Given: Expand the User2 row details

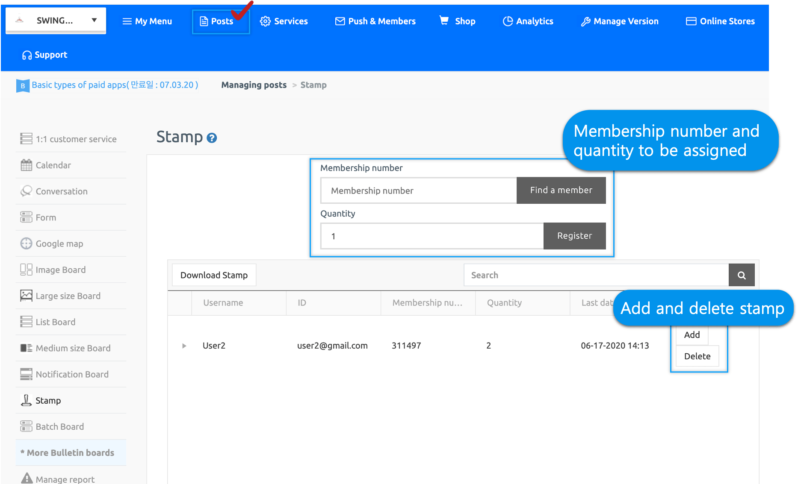Looking at the screenshot, I should point(184,346).
